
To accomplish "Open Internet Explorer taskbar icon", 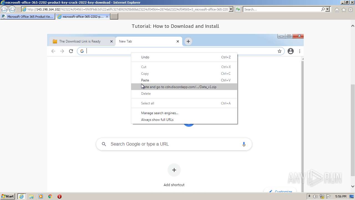I will click(x=21, y=196).
